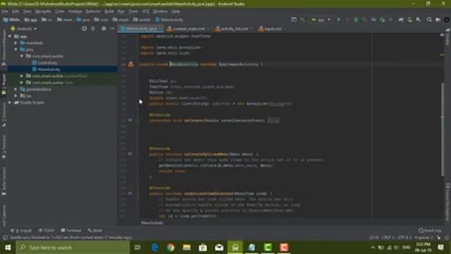Expand the Gradle Scripts node
The width and height of the screenshot is (451, 254).
[x=11, y=102]
